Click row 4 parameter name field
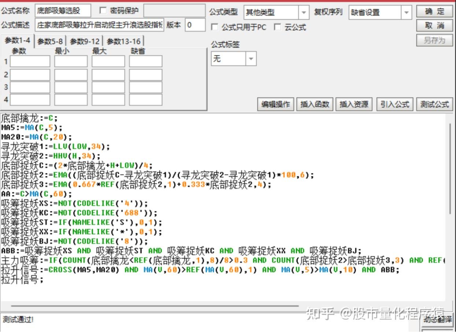 click(30, 100)
